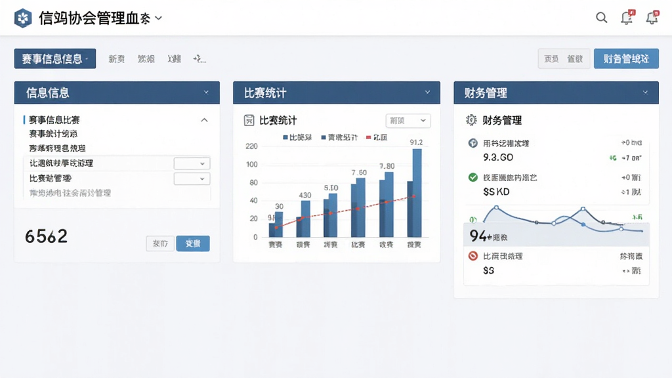This screenshot has width=672, height=378.
Task: Click the rightmost notification bell icon
Action: tap(652, 18)
